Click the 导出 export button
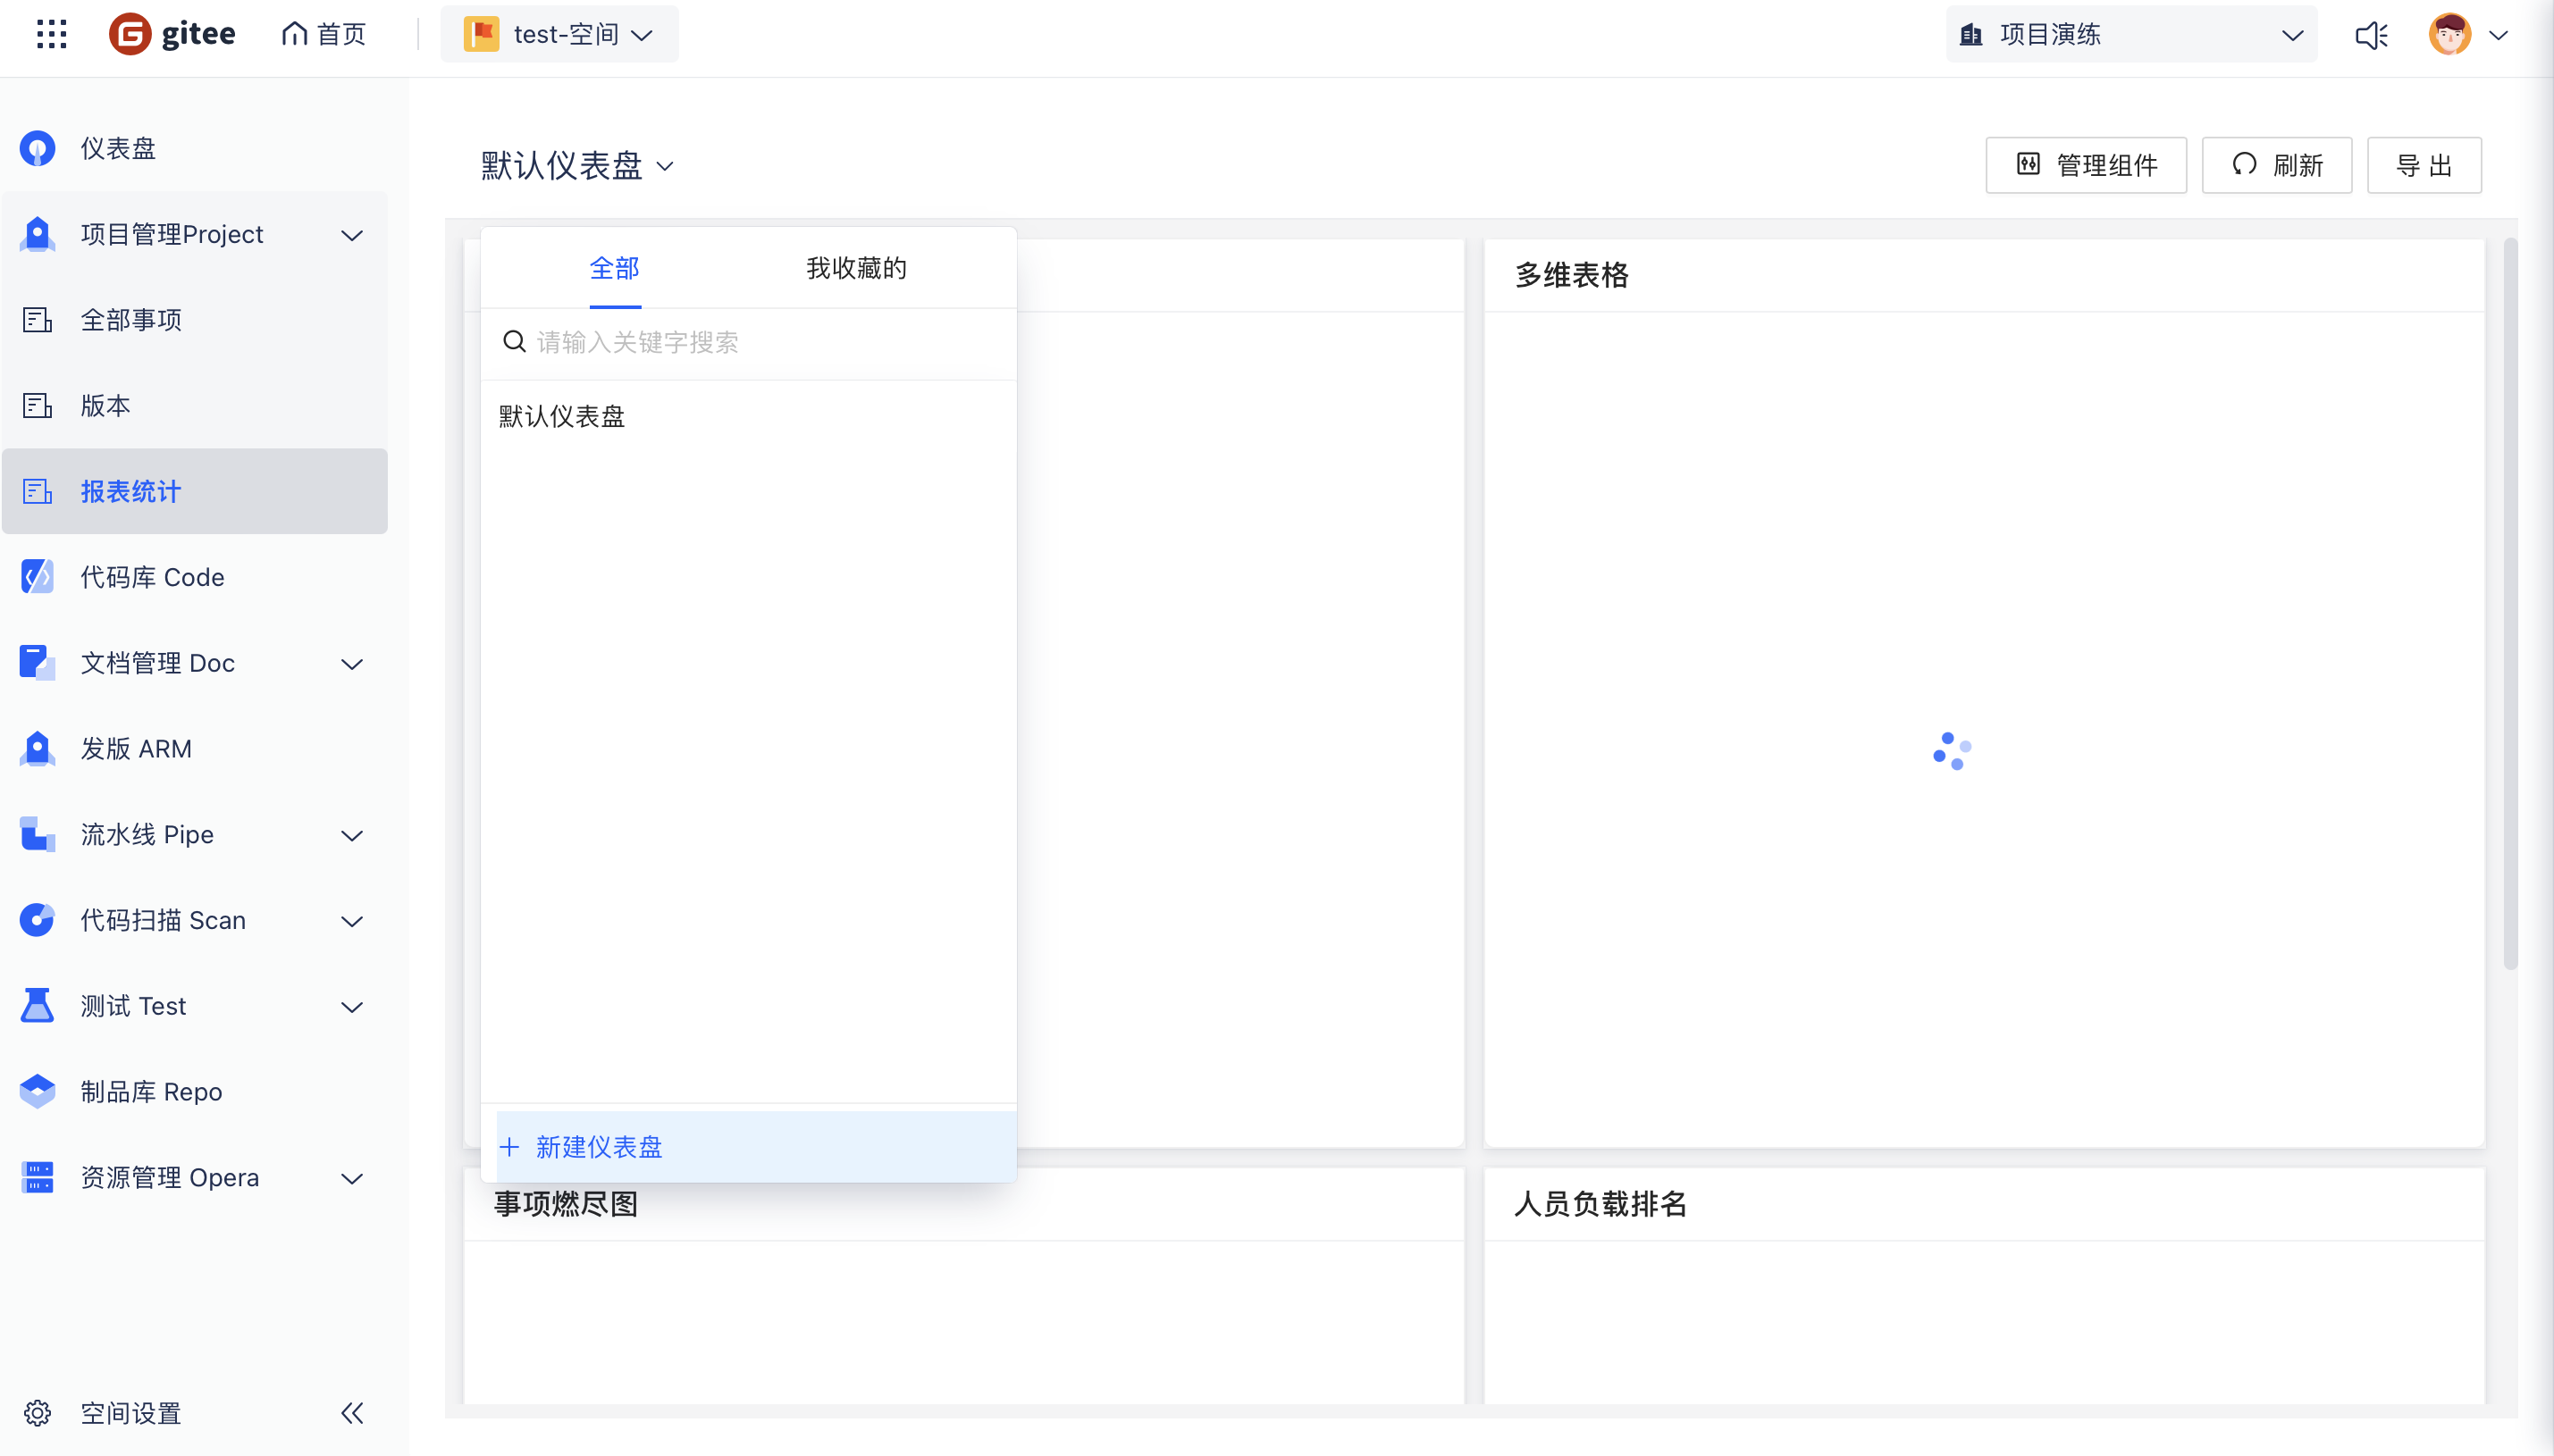The image size is (2554, 1456). (x=2424, y=165)
